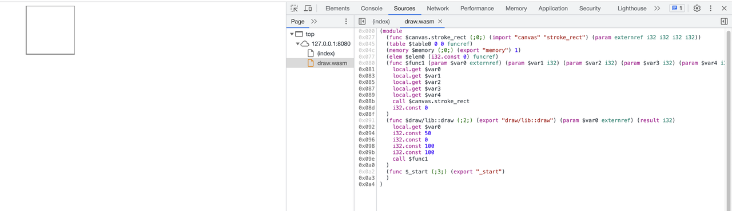Viewport: 732px width, 211px height.
Task: Click the issues counter badge
Action: click(677, 9)
